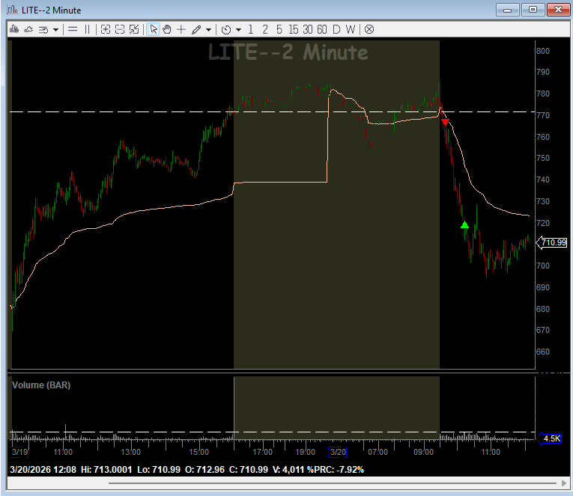
Task: Select the hand pan tool
Action: (167, 29)
